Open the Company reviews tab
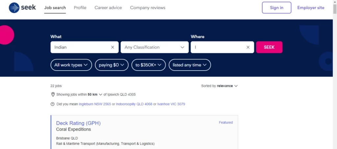 148,8
